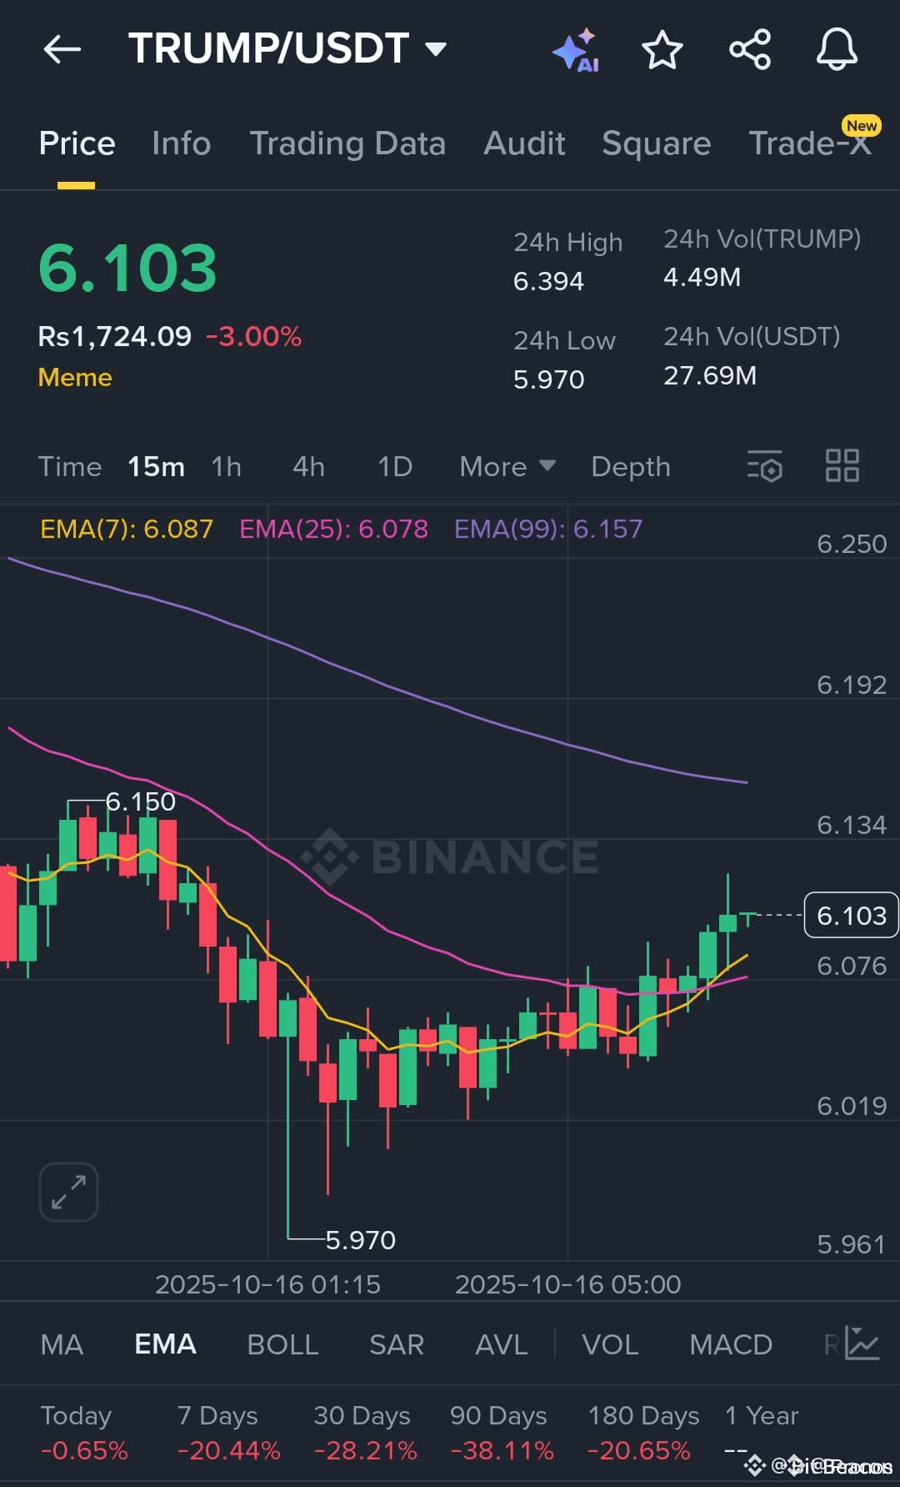Viewport: 900px width, 1487px height.
Task: Tap the Meme category link
Action: pyautogui.click(x=75, y=377)
